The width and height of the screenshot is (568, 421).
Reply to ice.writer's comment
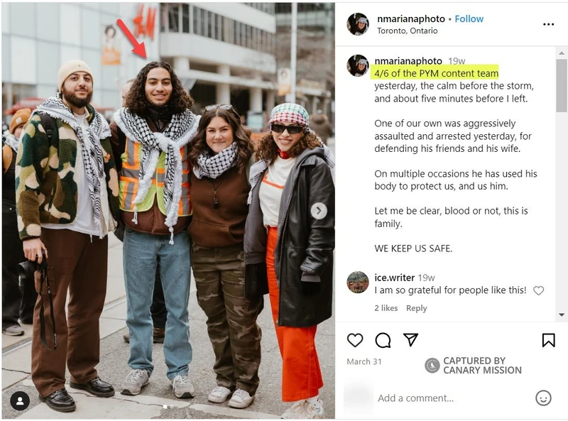coord(416,308)
